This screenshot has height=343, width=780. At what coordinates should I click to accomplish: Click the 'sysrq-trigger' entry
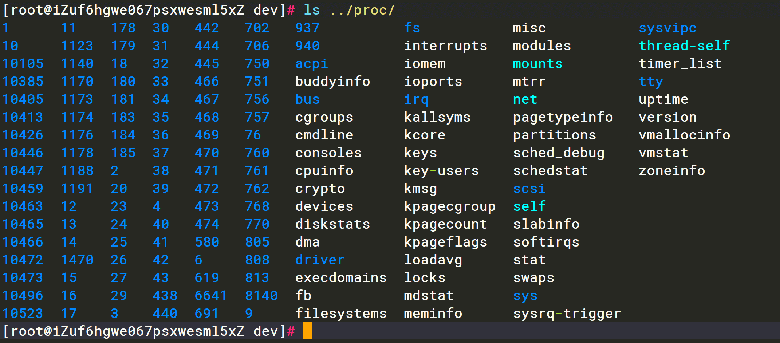[x=567, y=314]
